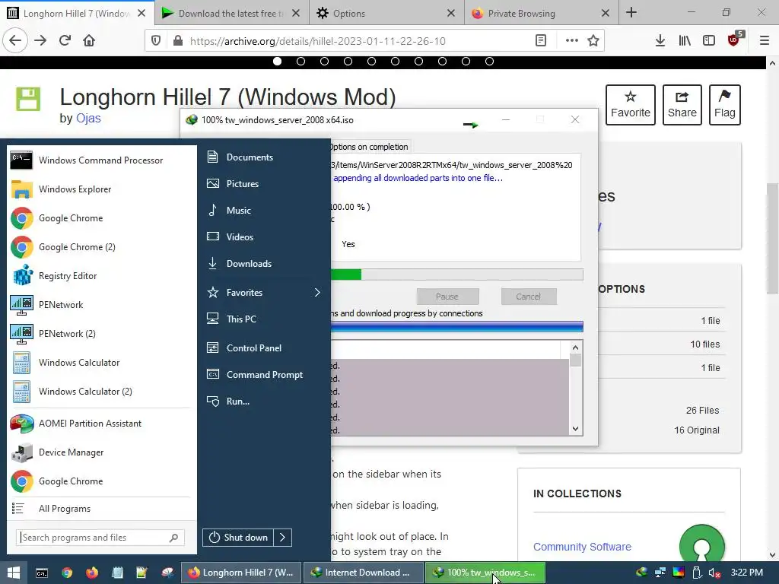Click the blue connections progress bar
This screenshot has height=584, width=779.
click(x=456, y=326)
